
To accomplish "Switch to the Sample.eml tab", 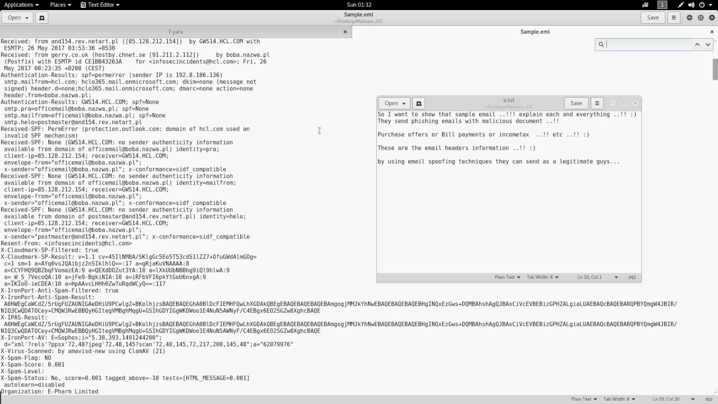I will (x=535, y=32).
